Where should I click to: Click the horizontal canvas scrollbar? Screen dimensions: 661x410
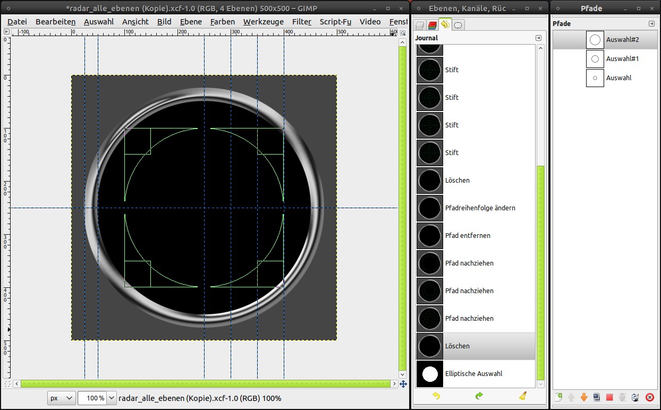tap(205, 383)
